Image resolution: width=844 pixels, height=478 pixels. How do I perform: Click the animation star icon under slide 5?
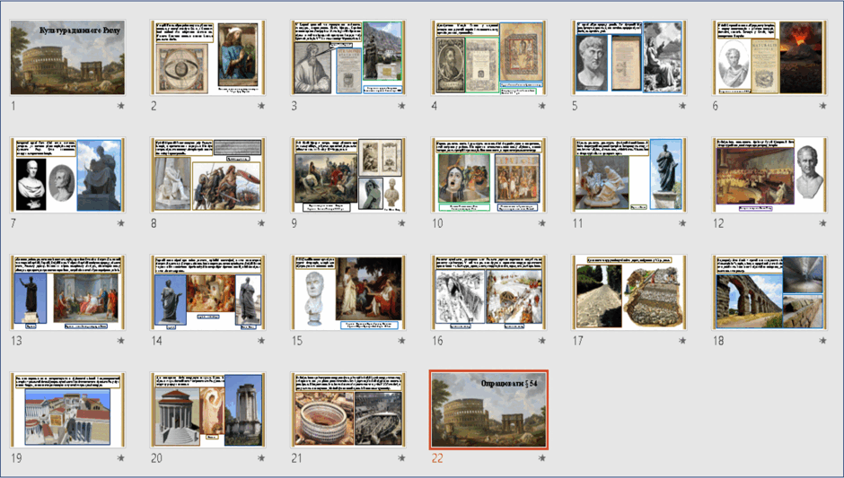(682, 106)
